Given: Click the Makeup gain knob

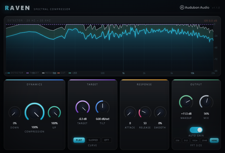Looking at the screenshot, I should (186, 102).
